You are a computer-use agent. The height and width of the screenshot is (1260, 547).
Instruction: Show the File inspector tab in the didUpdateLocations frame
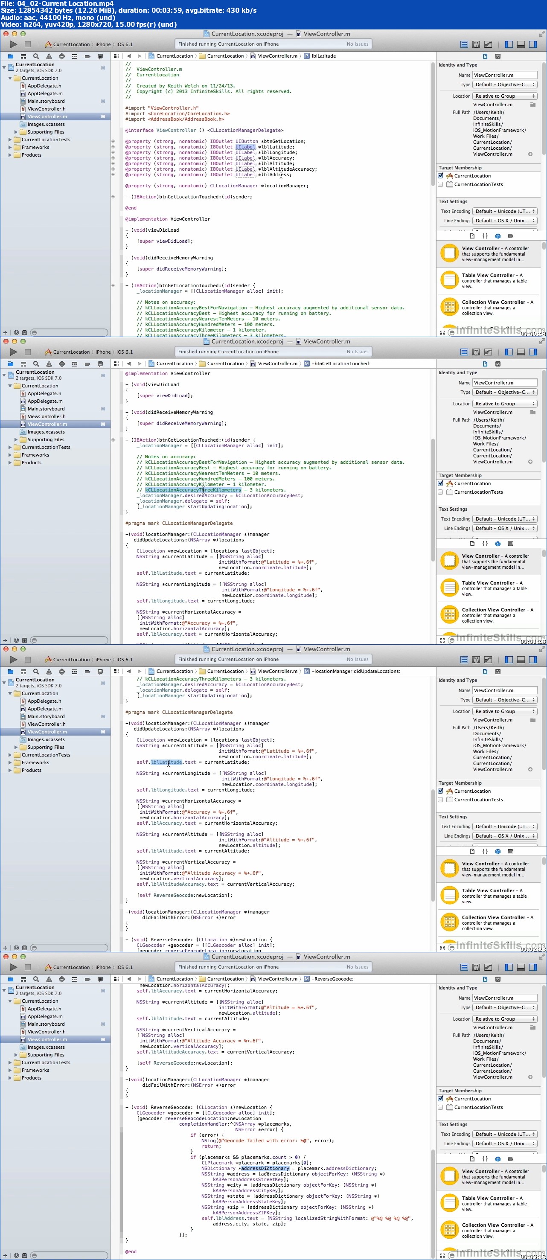[485, 672]
